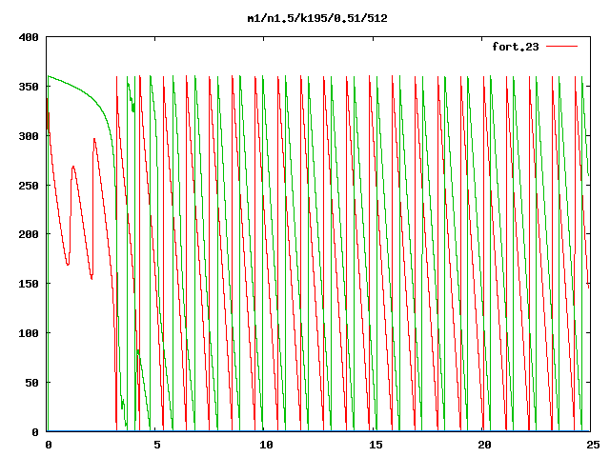This screenshot has width=610, height=457.
Task: Click x-axis label 15
Action: coord(376,445)
